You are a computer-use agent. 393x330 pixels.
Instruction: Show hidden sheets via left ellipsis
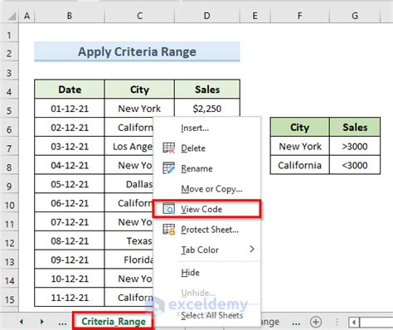[62, 323]
